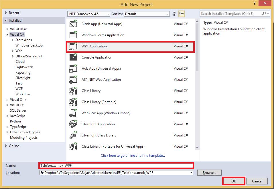Click the template list scrollbar thumb
The width and height of the screenshot is (274, 189).
pyautogui.click(x=197, y=47)
